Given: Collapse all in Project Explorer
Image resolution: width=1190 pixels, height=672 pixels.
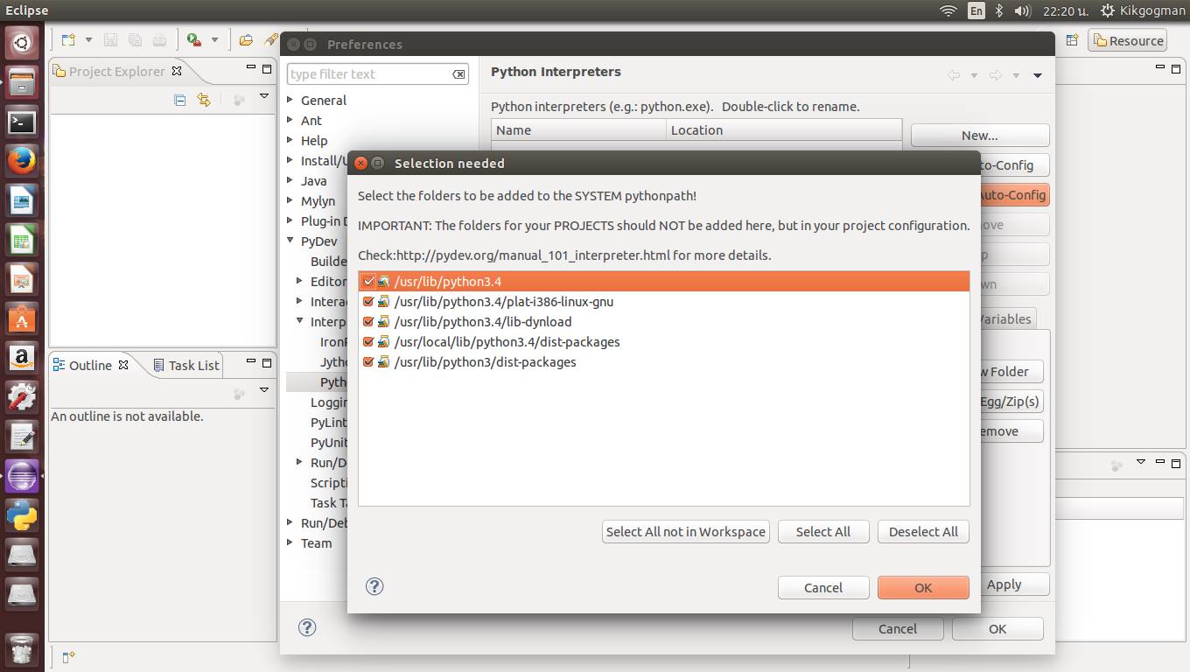Looking at the screenshot, I should [x=180, y=100].
